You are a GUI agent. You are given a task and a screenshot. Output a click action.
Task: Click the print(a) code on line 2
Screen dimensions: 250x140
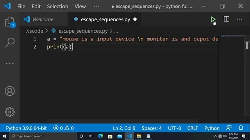(59, 47)
